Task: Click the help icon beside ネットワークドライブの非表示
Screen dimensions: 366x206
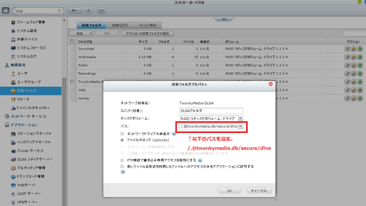Action: [174, 134]
